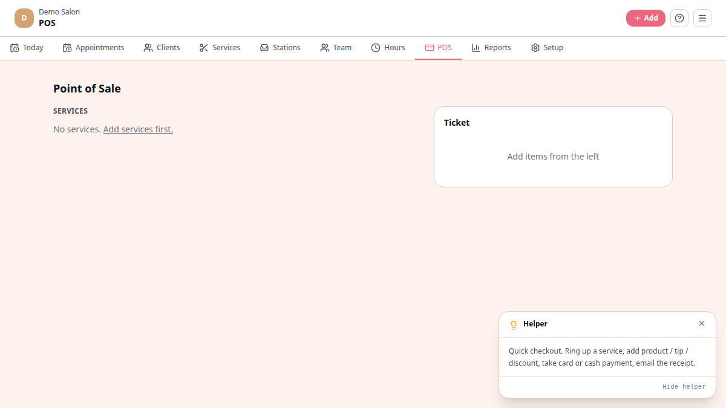Go to the Team tab
This screenshot has height=408, width=726.
(x=336, y=48)
